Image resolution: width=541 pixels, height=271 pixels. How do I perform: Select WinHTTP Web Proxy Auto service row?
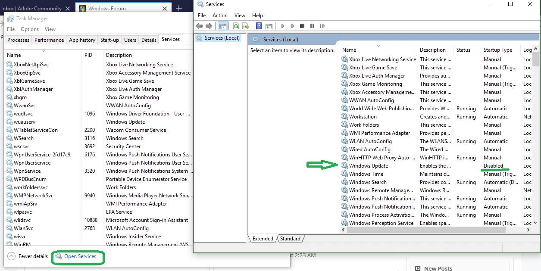(437, 158)
